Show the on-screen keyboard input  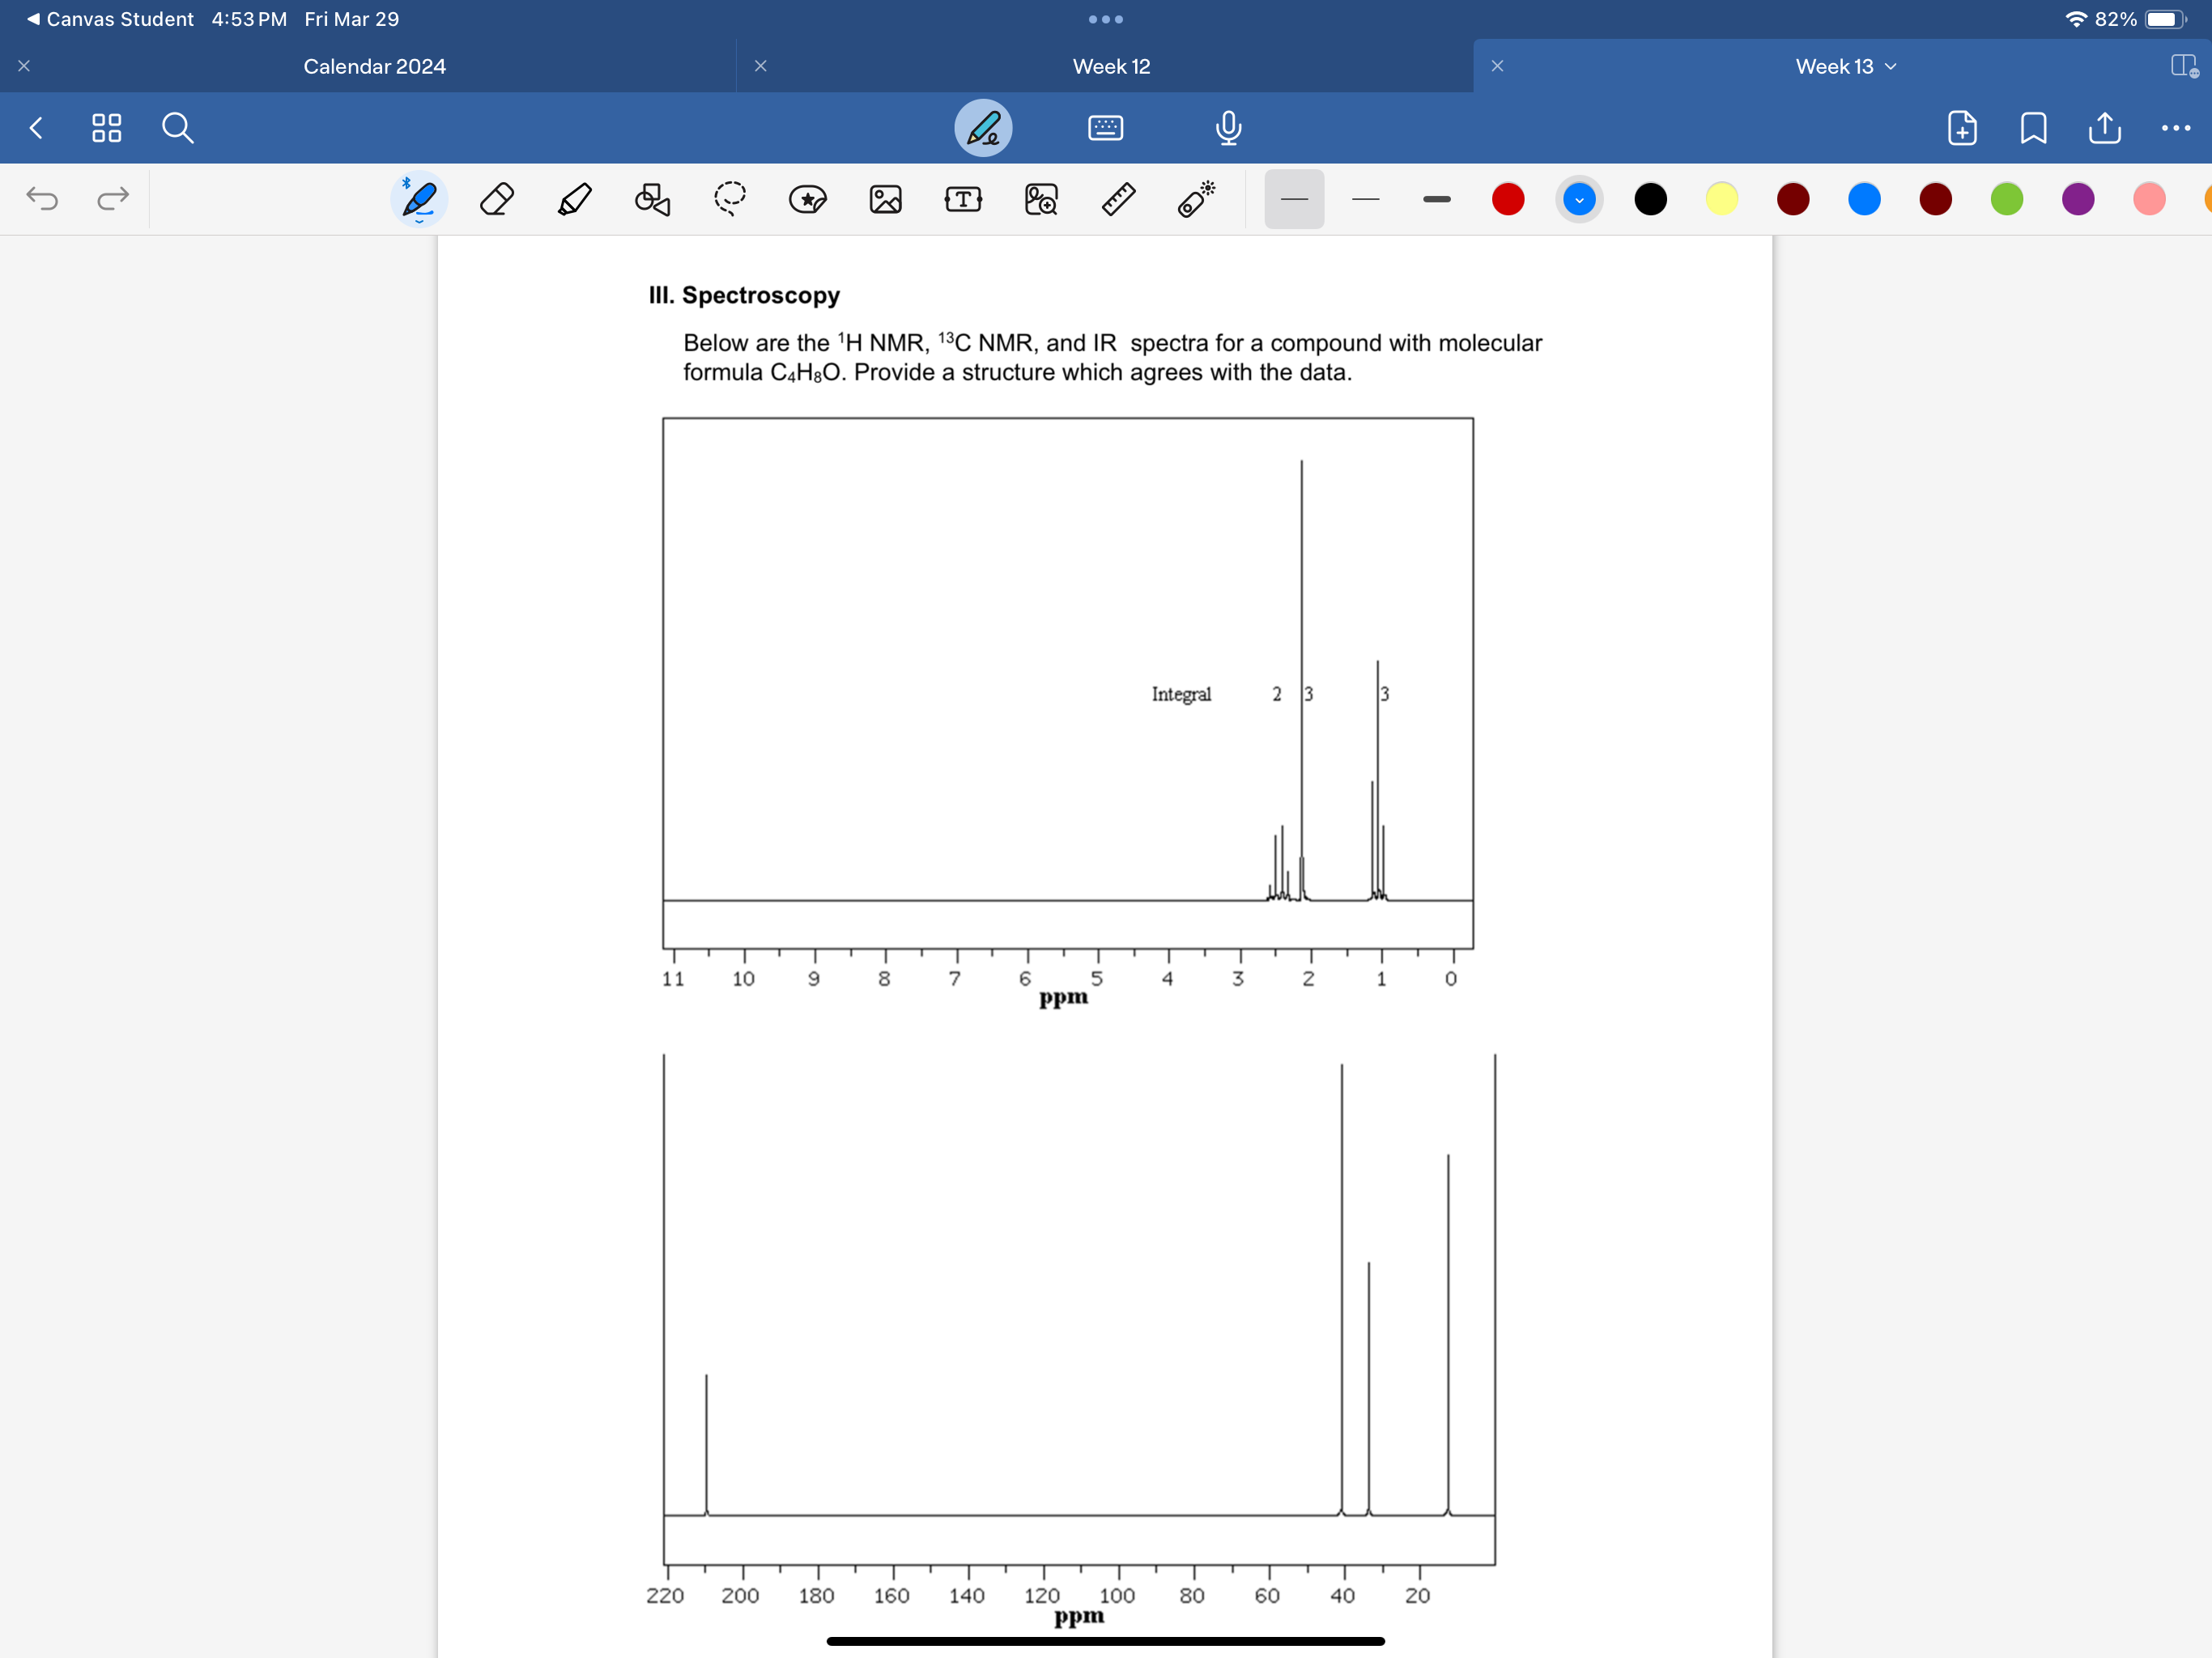click(1106, 128)
